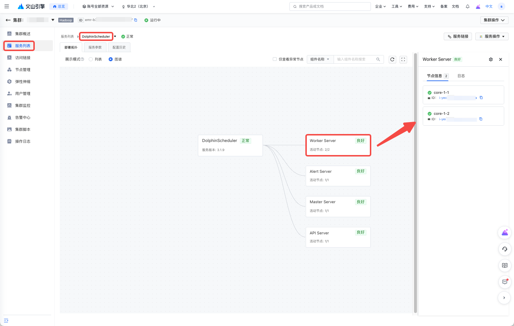Switch to the 配置历史 tab
Viewport: 514px width, 326px height.
click(119, 47)
